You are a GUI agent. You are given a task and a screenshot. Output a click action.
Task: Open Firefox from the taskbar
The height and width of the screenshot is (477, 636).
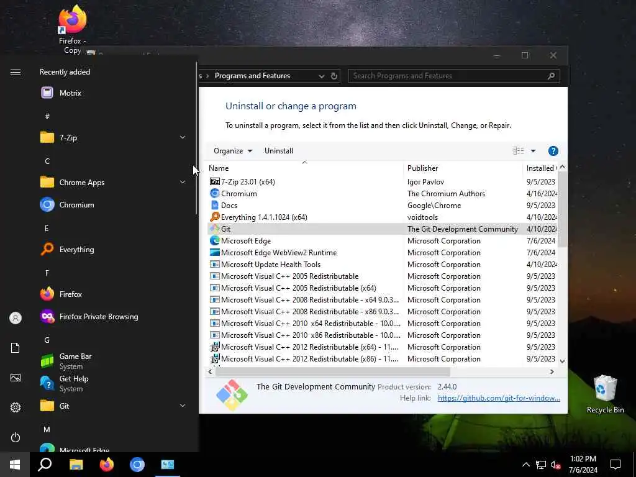tap(107, 465)
